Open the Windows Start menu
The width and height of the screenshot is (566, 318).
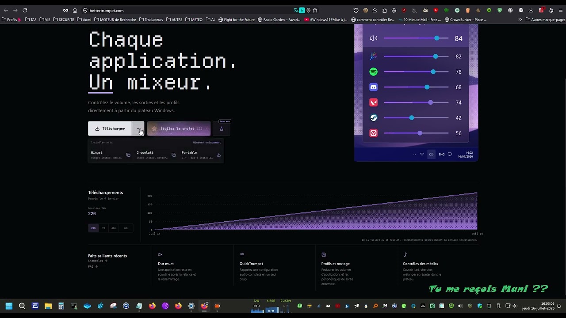point(9,306)
